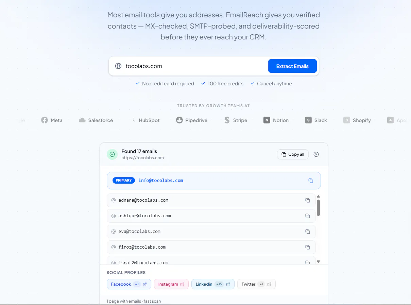
Task: Click the @ icon beside firoz@tocolabs.com
Action: pyautogui.click(x=114, y=247)
